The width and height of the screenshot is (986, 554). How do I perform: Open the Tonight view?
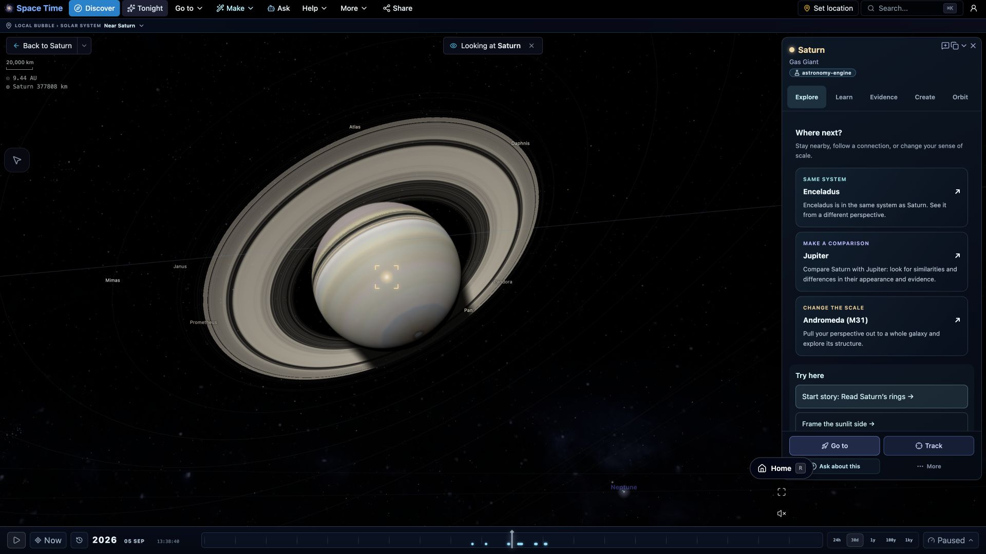pos(145,8)
